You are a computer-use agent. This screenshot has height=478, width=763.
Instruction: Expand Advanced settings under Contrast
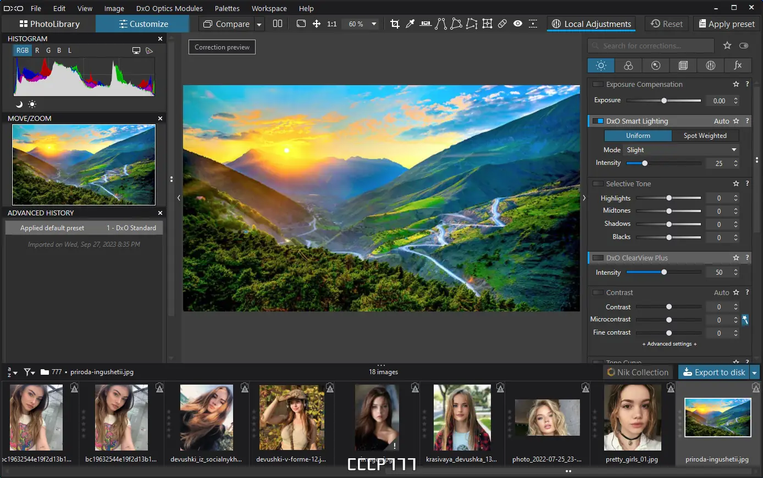(x=668, y=343)
